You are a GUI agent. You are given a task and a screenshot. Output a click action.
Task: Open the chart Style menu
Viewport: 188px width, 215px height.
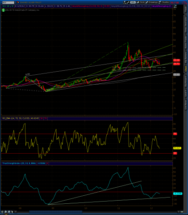click(141, 2)
